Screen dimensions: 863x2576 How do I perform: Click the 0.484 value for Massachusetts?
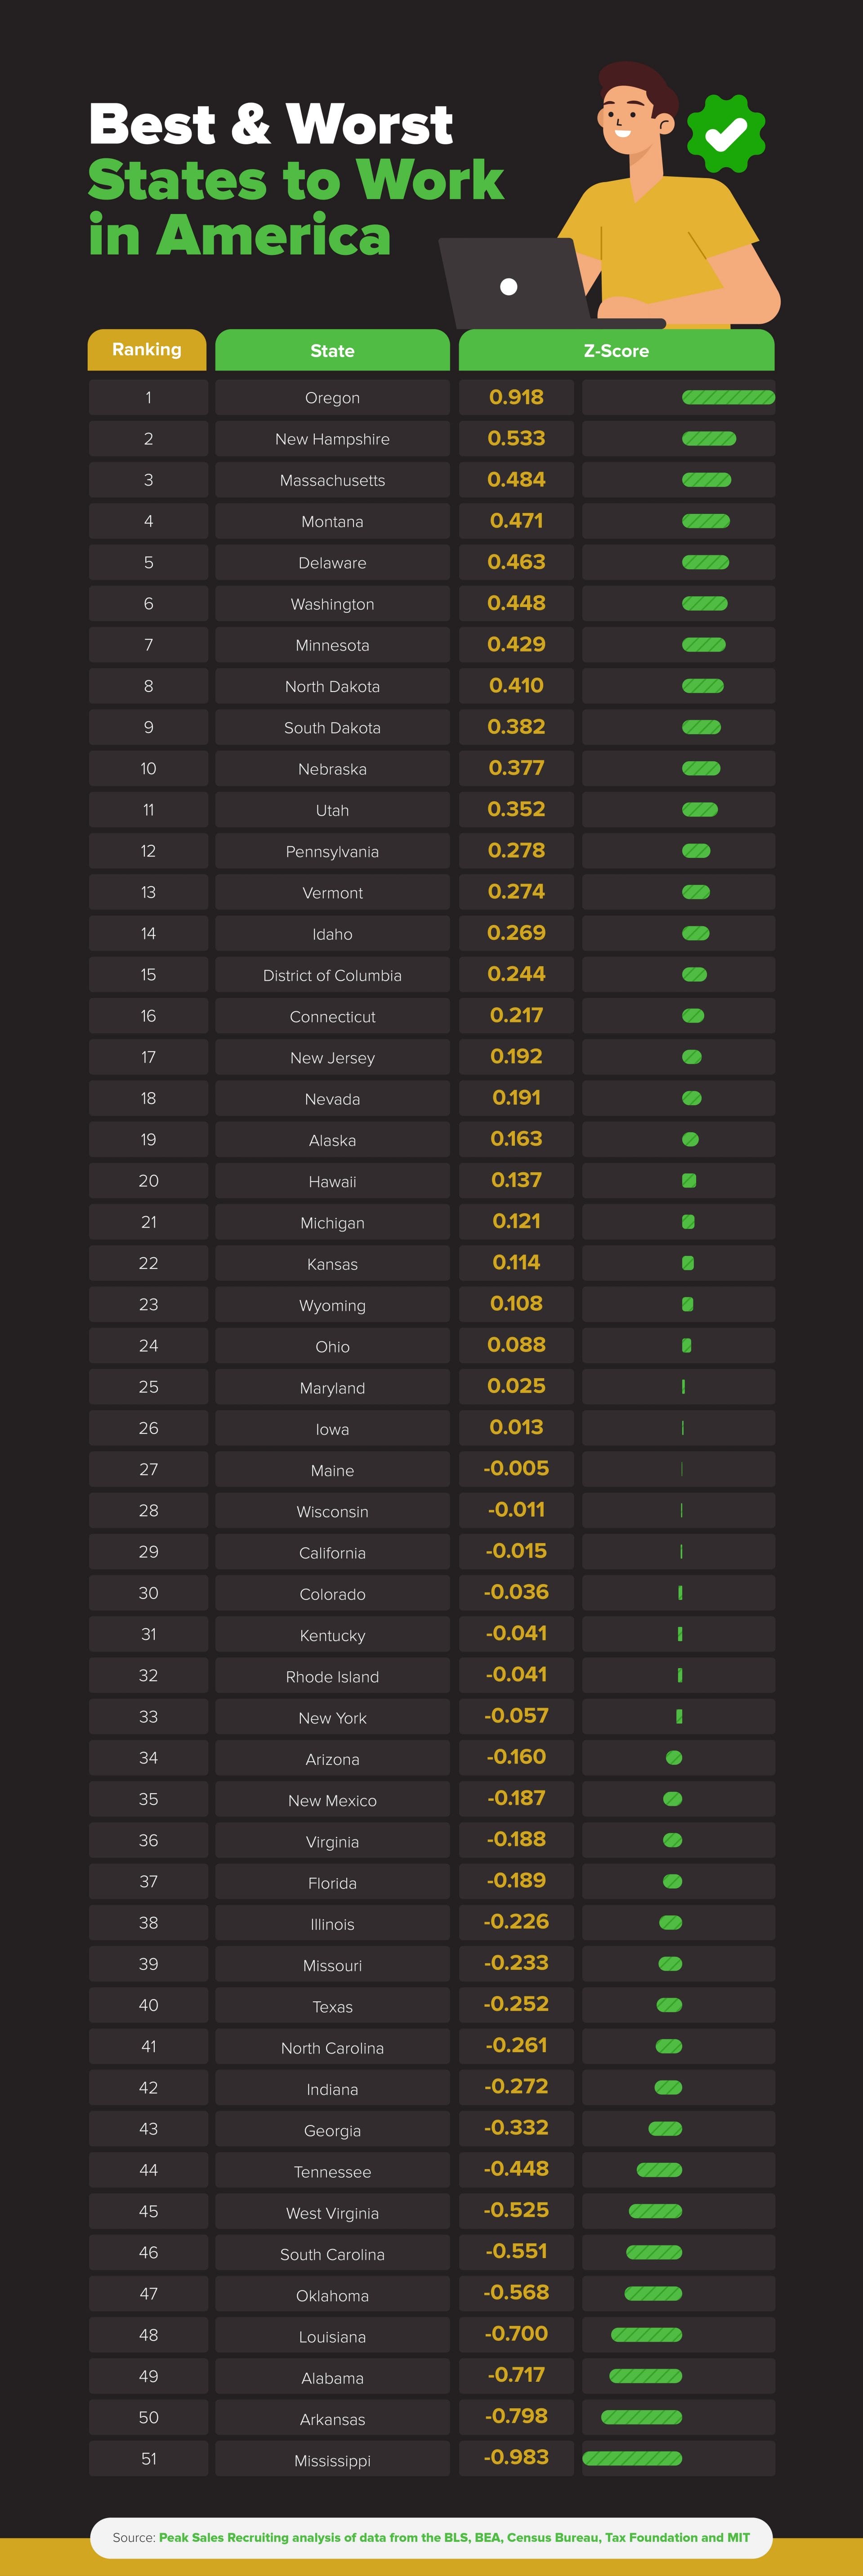(516, 480)
